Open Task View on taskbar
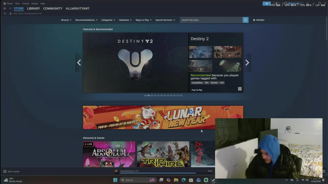This screenshot has height=184, width=328. [x=161, y=180]
